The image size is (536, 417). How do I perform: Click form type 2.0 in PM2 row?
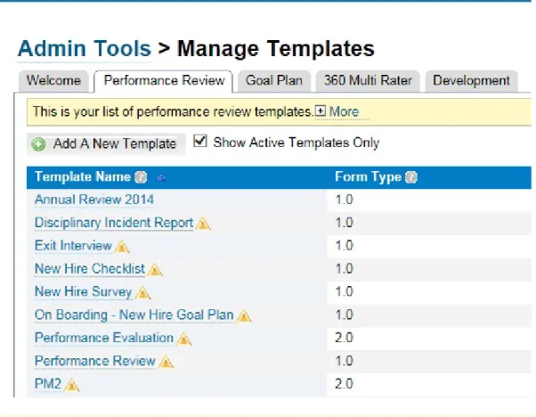344,384
